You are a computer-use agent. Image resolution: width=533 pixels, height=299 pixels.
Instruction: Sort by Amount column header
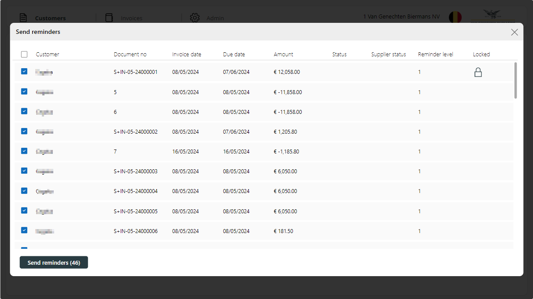[x=283, y=55]
